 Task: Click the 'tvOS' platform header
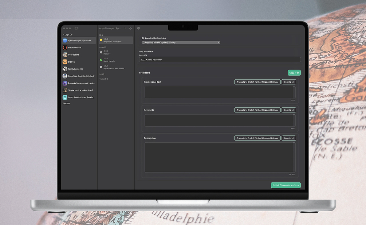(102, 74)
